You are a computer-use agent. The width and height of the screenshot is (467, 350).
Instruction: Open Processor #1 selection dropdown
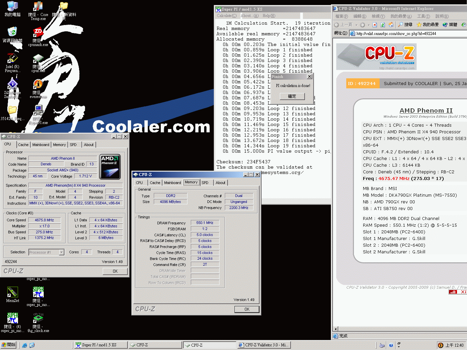pyautogui.click(x=61, y=252)
